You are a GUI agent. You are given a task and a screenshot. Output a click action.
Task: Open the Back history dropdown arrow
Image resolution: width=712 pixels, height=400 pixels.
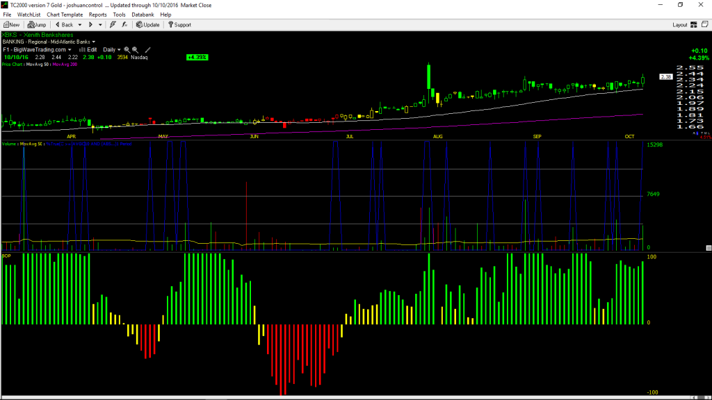(80, 25)
